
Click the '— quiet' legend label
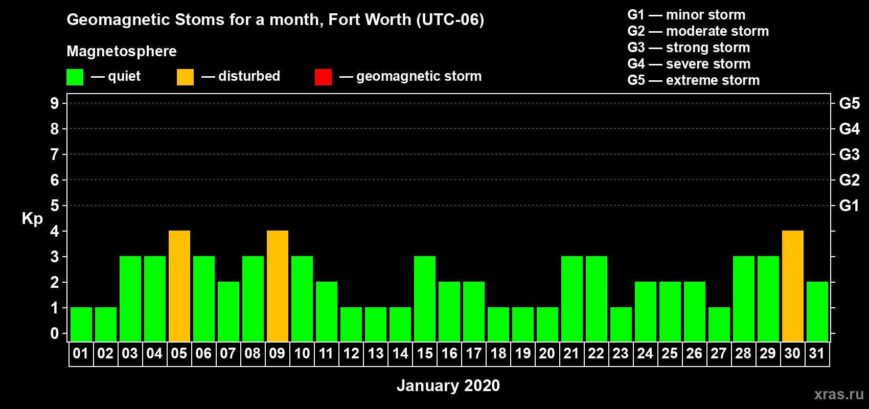pos(116,77)
